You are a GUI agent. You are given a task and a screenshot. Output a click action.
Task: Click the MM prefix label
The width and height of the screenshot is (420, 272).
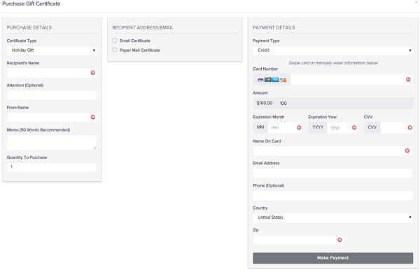(260, 127)
